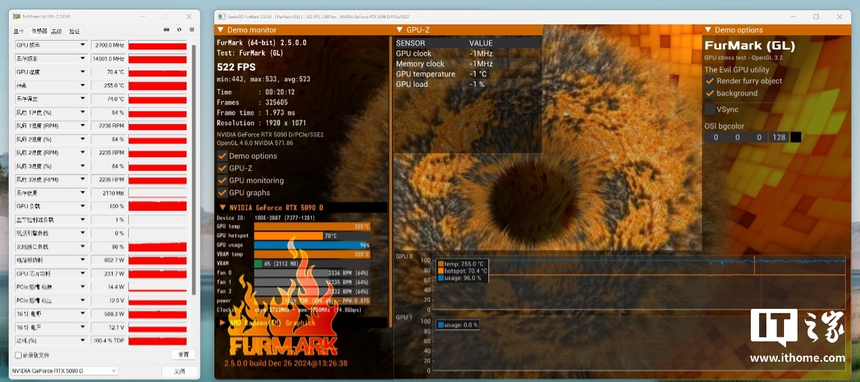Collapse the GPU-Z overlay panel triangle

click(398, 30)
